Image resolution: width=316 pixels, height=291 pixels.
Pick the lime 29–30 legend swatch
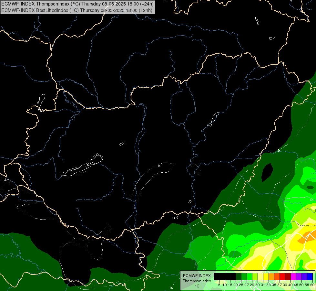255,276
